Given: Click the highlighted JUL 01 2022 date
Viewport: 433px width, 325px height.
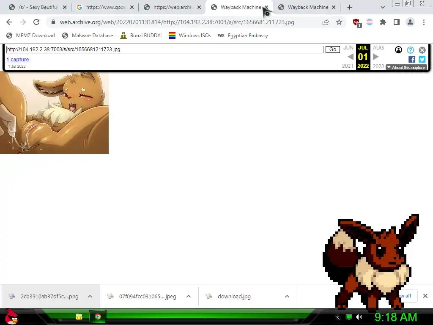Looking at the screenshot, I should click(363, 57).
